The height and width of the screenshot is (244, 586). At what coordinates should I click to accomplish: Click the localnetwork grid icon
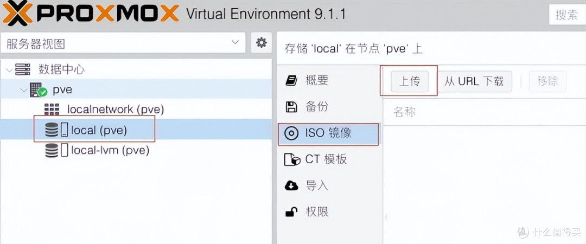tap(52, 109)
